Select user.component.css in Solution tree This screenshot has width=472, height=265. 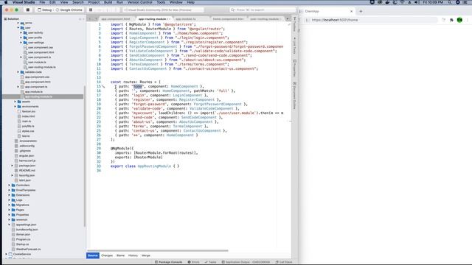tap(41, 47)
